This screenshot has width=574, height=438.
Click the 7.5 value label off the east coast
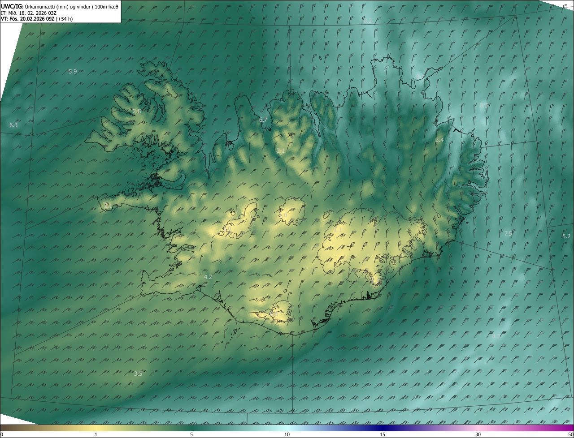tap(508, 233)
